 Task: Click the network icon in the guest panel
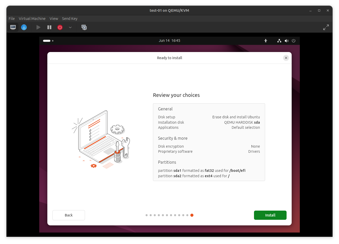pos(279,41)
